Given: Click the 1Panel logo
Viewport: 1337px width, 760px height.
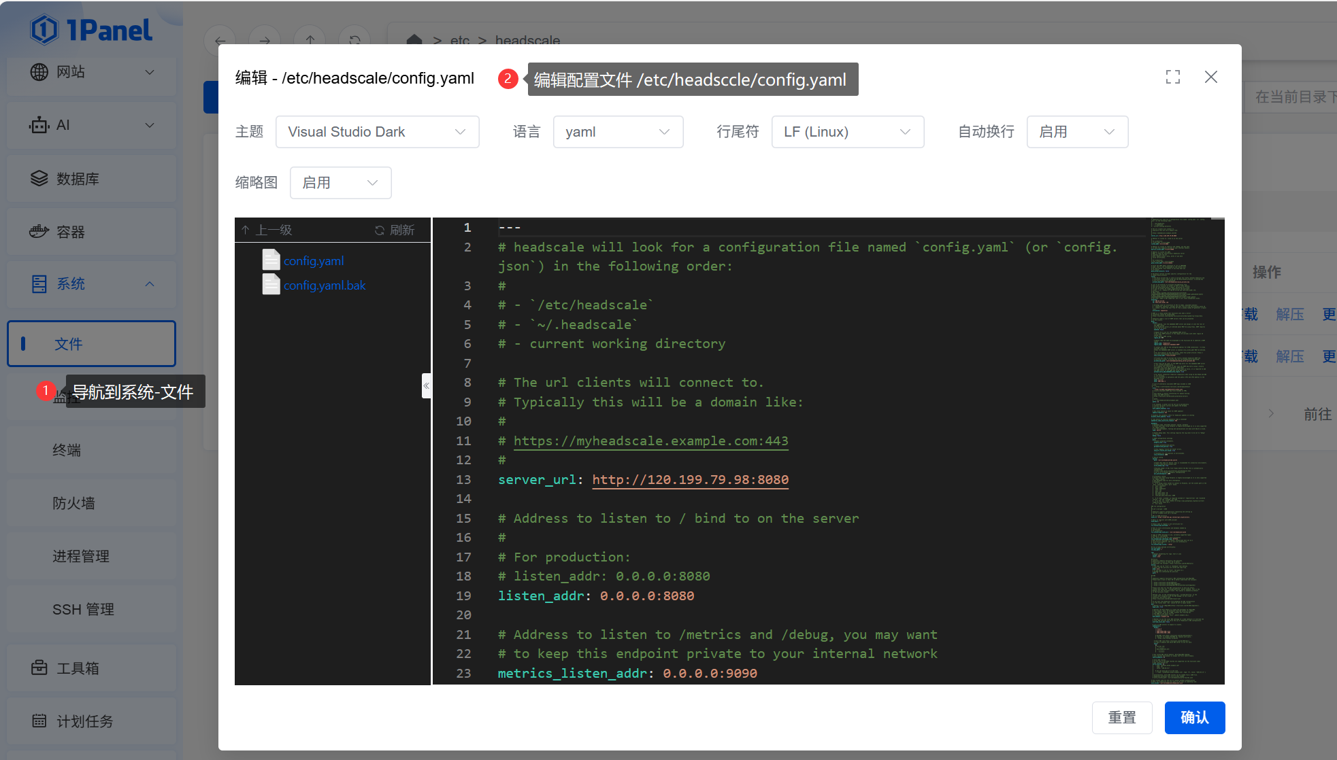Looking at the screenshot, I should (91, 30).
